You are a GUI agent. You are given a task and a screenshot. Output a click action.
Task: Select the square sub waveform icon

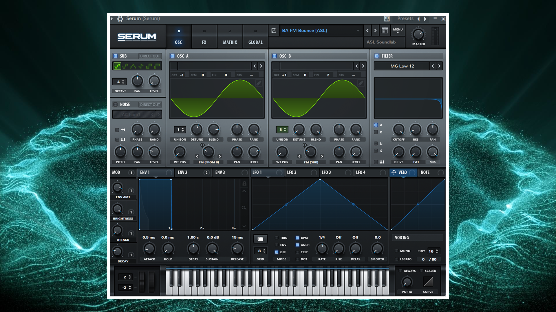[x=149, y=66]
